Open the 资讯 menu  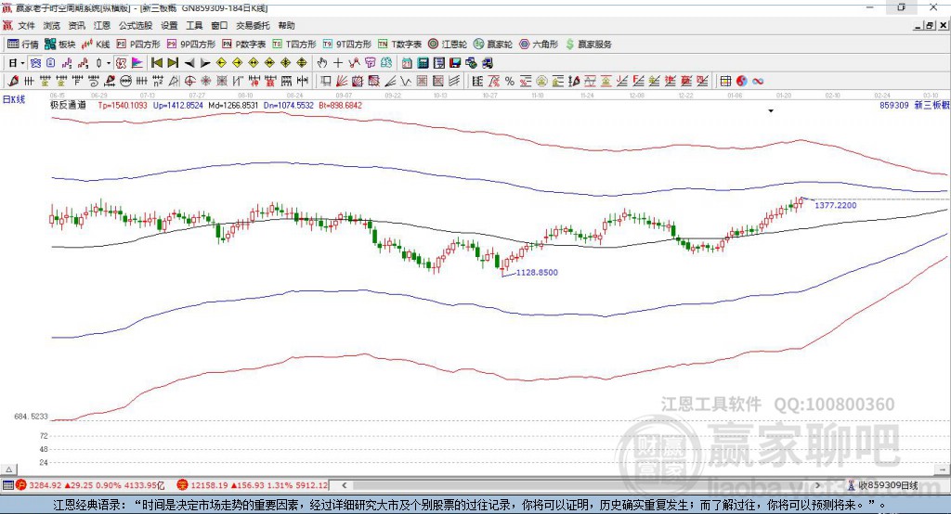pos(76,25)
